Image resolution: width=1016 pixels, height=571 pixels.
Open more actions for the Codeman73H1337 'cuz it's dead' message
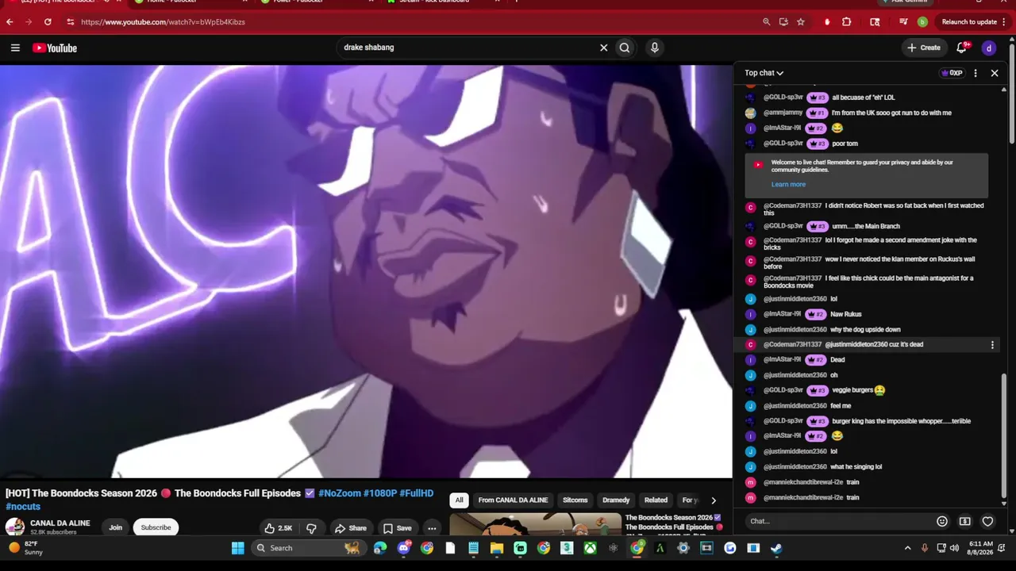(x=992, y=345)
